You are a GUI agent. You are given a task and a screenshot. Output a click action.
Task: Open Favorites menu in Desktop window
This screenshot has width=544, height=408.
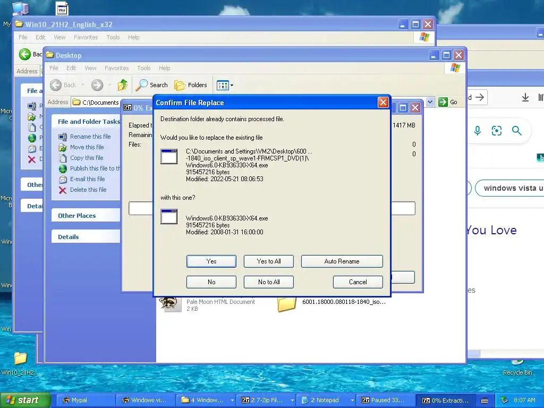116,68
